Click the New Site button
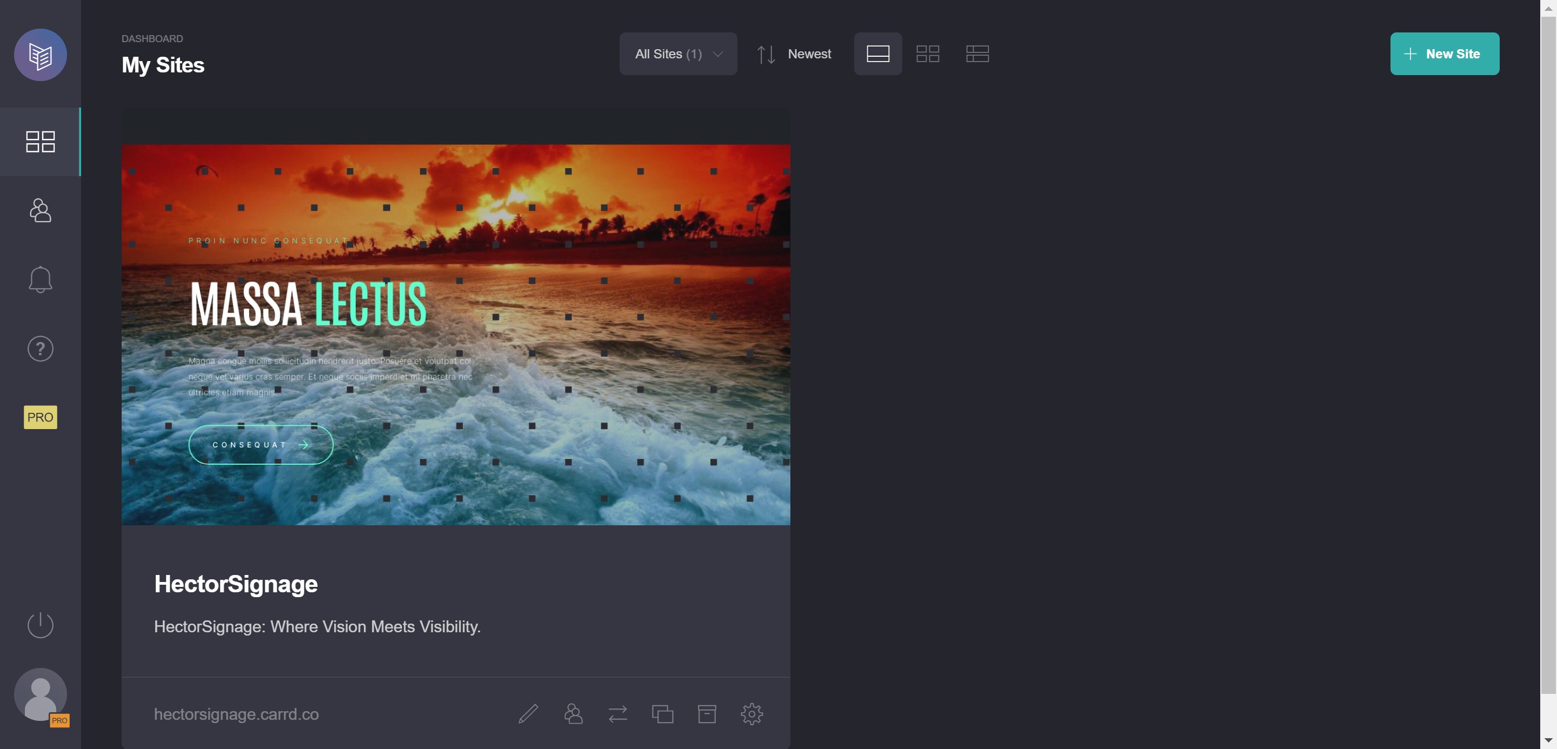Screen dimensions: 1557x749 1444,54
